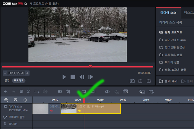194x129 pixels.
Task: Open the audio volume adjust icon
Action: (x=107, y=92)
